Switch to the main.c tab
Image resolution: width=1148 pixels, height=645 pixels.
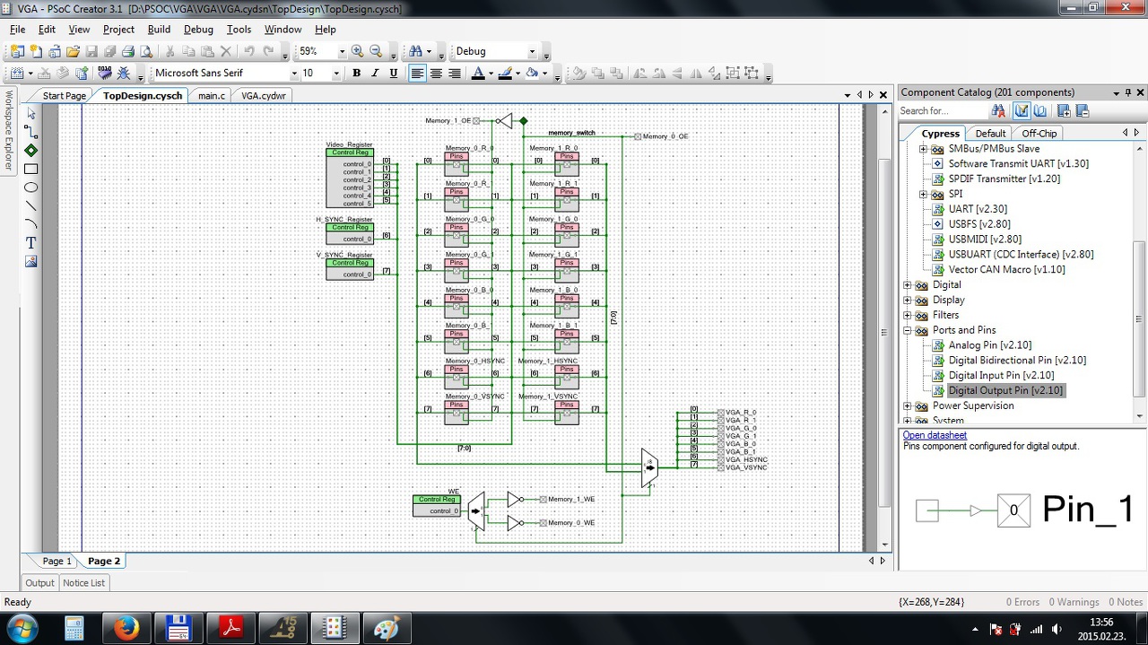coord(212,95)
